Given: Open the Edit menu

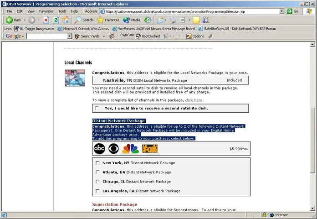Looking at the screenshot, I should click(x=20, y=11).
